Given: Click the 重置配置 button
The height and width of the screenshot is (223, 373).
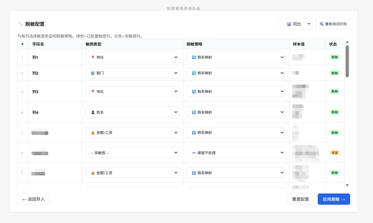Looking at the screenshot, I should (300, 199).
